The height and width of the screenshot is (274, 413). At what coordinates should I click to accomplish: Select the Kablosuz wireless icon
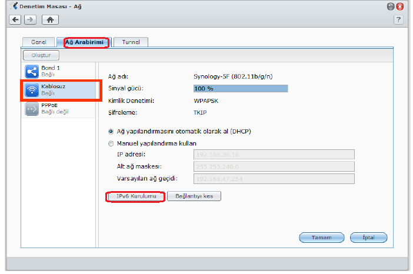(x=32, y=89)
